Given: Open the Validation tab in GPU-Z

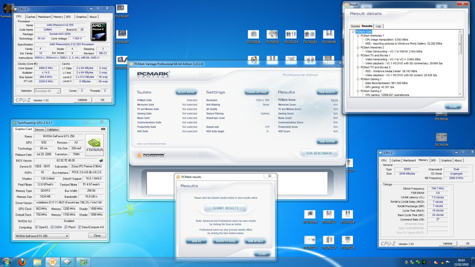Looking at the screenshot, I should point(53,129).
